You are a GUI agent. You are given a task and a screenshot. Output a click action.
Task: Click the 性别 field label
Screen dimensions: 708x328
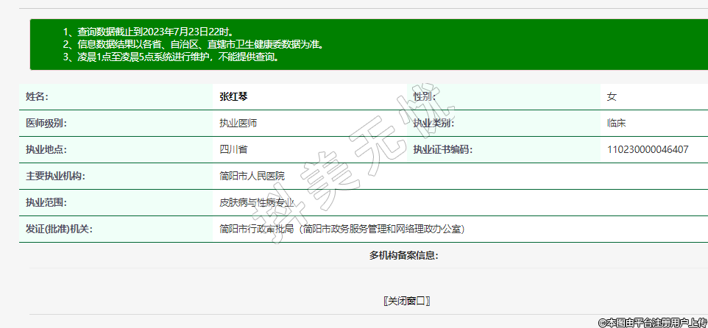424,96
